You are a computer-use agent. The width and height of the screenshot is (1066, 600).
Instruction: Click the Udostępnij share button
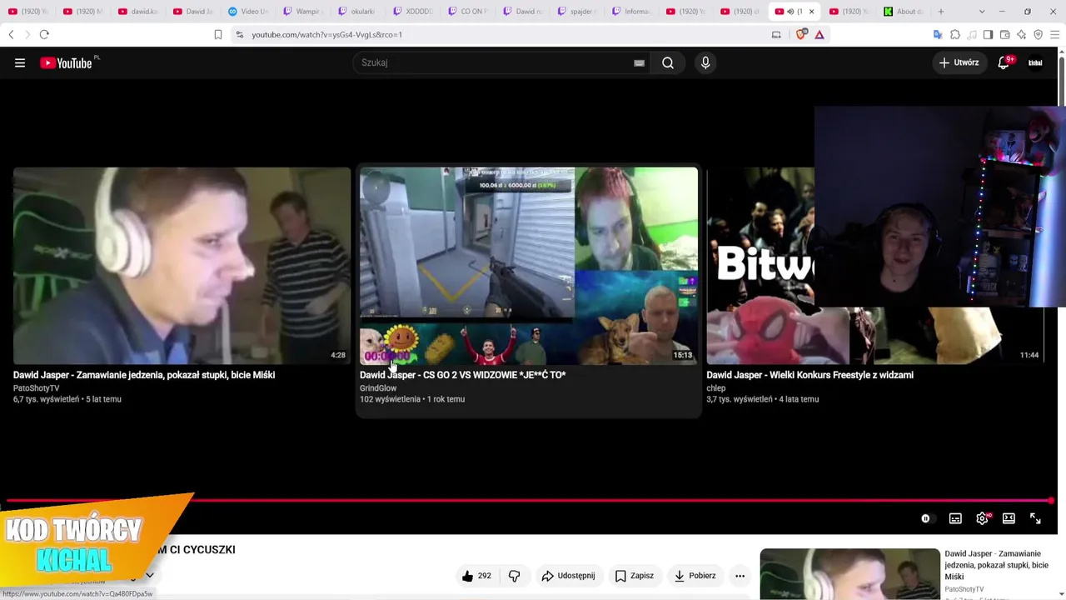click(x=568, y=576)
